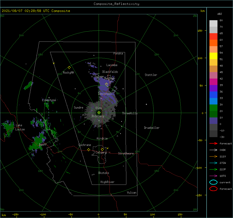The height and width of the screenshot is (218, 233).
Task: Select the yellow 54 dBZ color swatch
Action: tap(213, 56)
